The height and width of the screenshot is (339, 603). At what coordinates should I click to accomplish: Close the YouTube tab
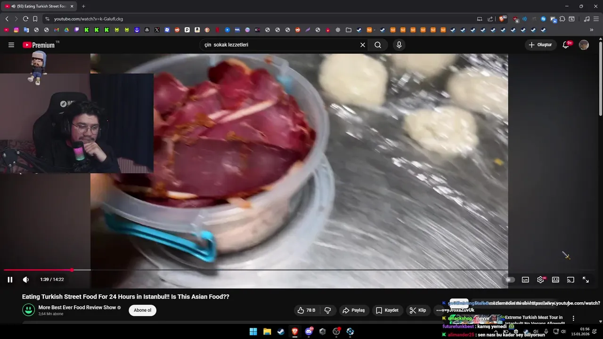pos(72,6)
